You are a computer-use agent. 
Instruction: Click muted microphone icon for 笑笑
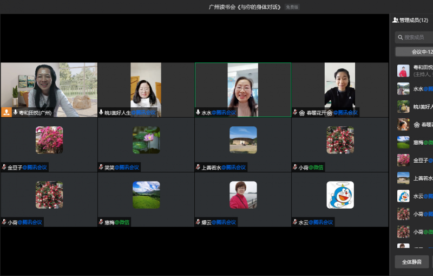point(101,168)
